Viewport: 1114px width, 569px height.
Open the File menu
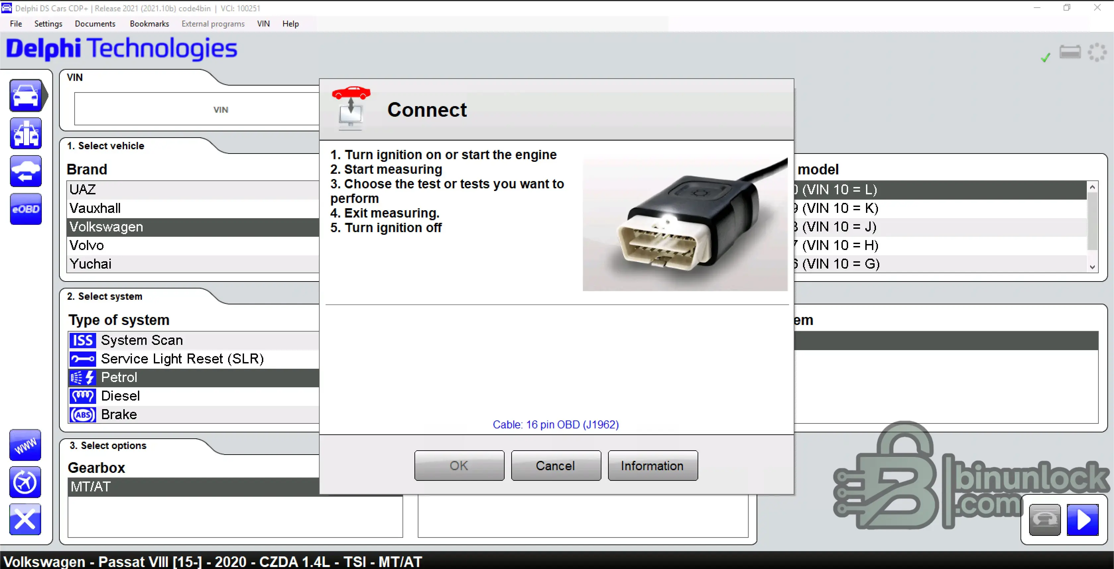(x=16, y=24)
